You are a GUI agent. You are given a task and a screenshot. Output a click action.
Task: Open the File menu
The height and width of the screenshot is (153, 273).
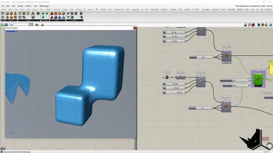click(3, 6)
